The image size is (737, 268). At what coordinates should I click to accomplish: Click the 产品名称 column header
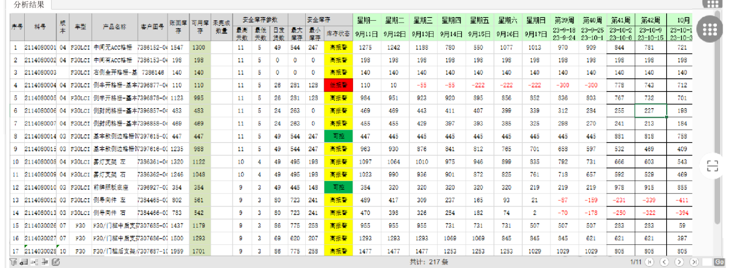click(x=115, y=27)
